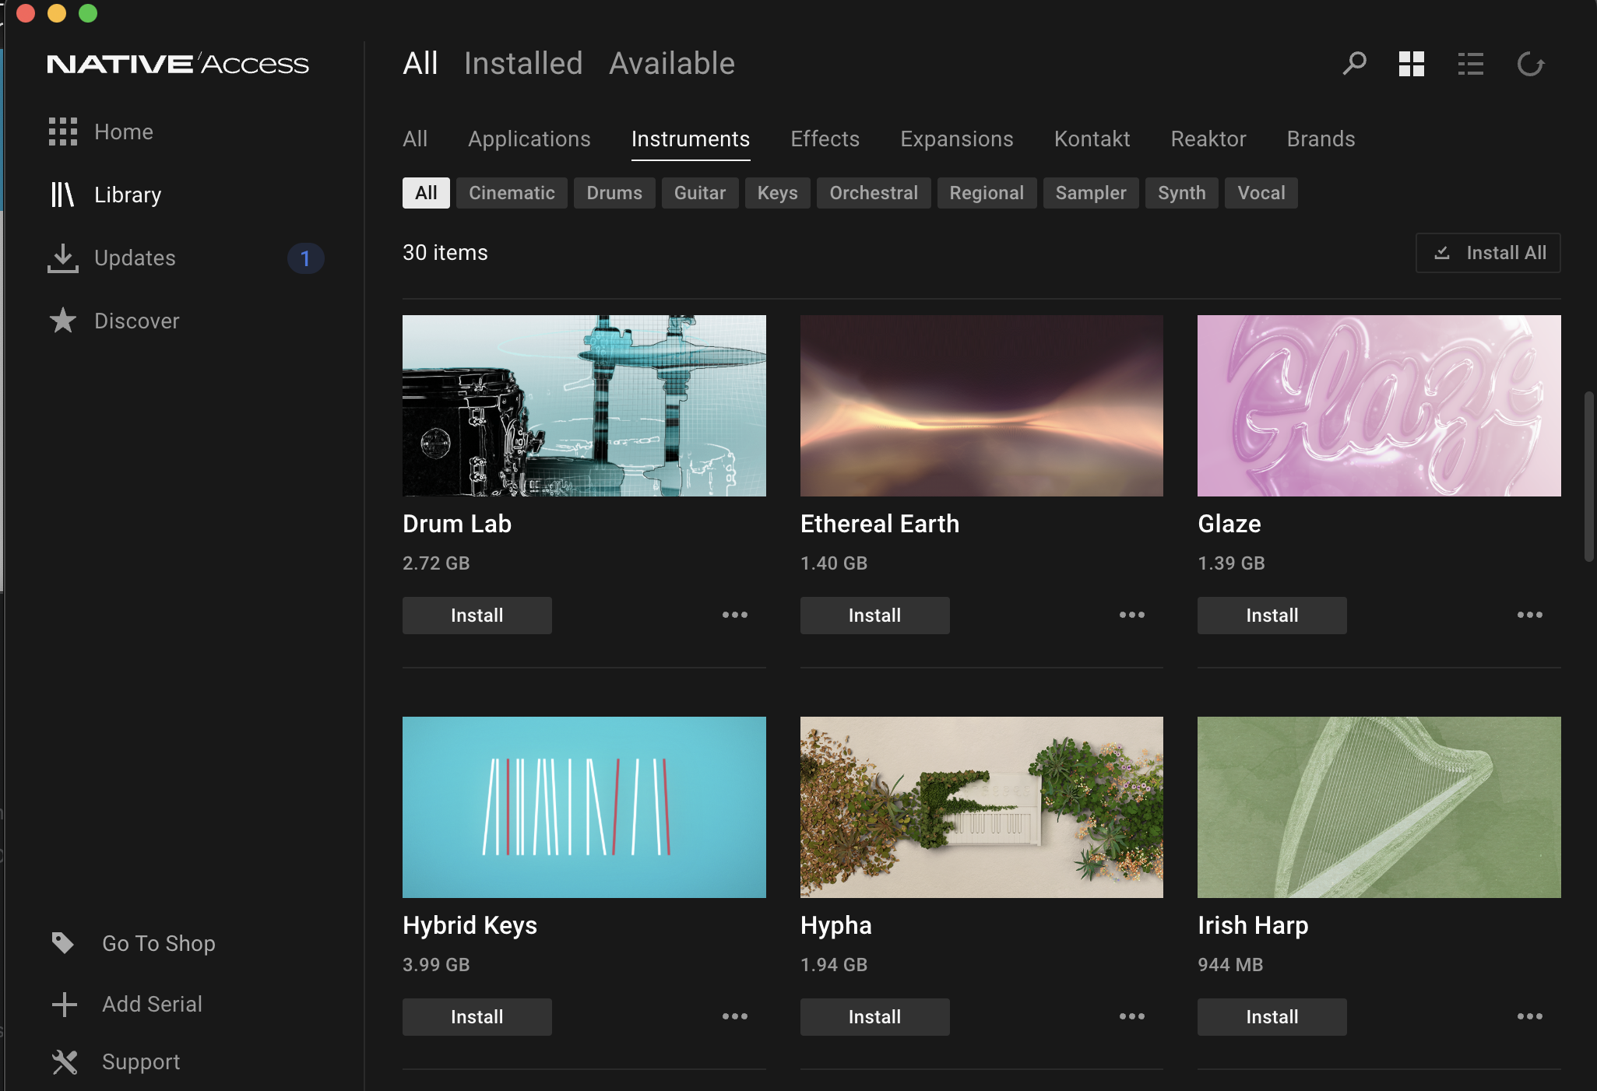This screenshot has height=1091, width=1597.
Task: Toggle the Synth filter chip
Action: pos(1181,193)
